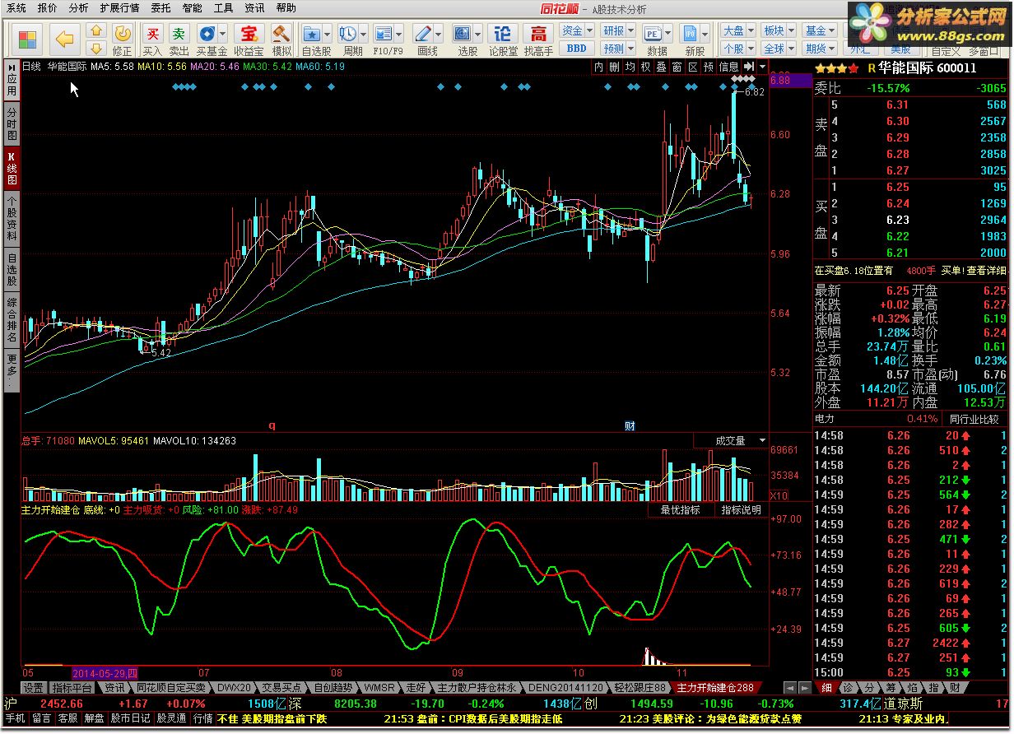The width and height of the screenshot is (1014, 734).
Task: Select the 画线 pencil drawing tool
Action: pyautogui.click(x=423, y=33)
